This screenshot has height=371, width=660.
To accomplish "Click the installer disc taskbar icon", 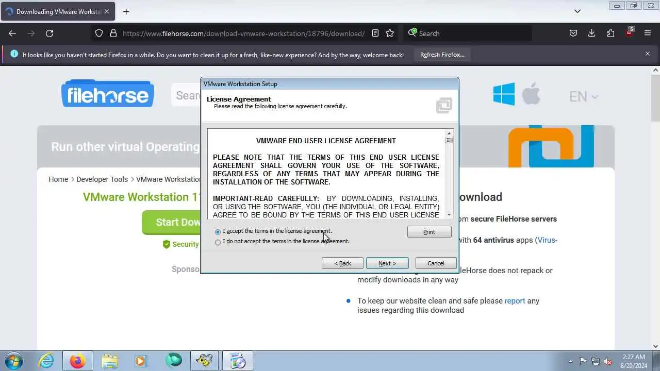I will coord(238,361).
